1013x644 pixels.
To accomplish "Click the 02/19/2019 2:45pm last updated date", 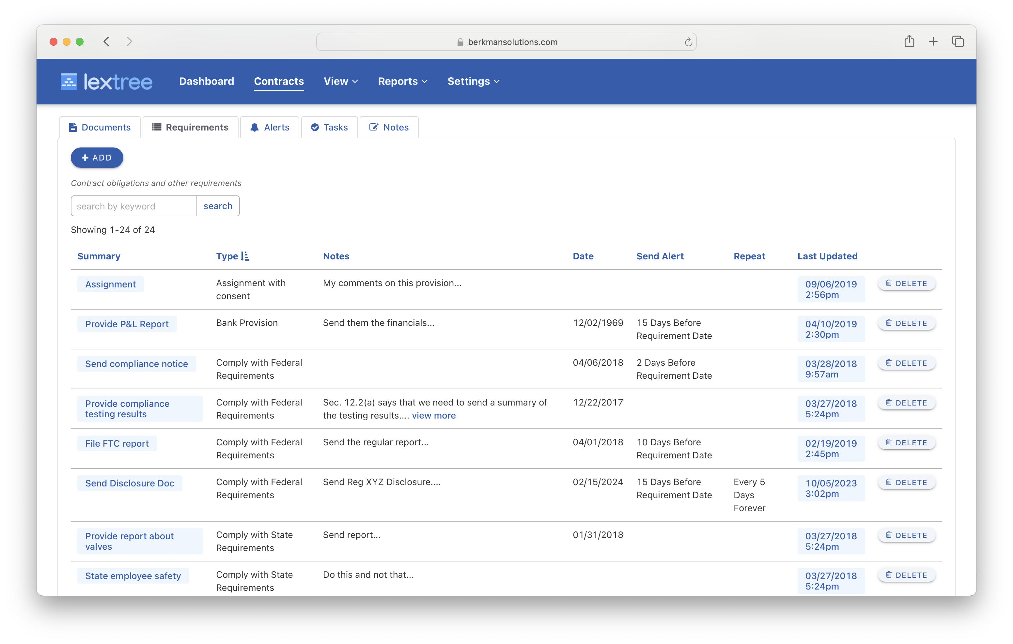I will pyautogui.click(x=831, y=448).
